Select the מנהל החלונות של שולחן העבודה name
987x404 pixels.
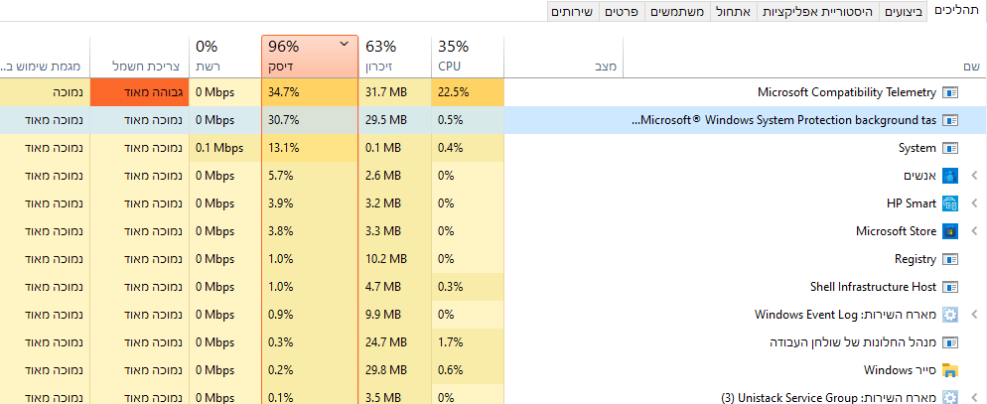(854, 342)
